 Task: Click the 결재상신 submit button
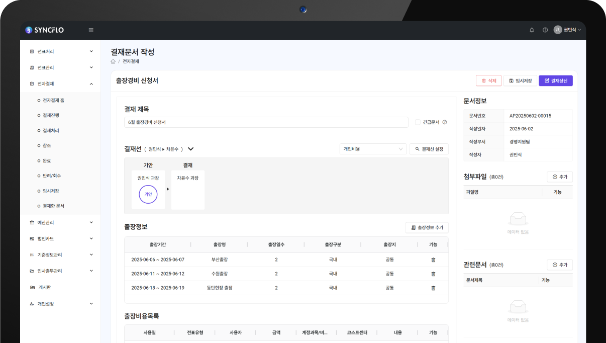tap(555, 80)
